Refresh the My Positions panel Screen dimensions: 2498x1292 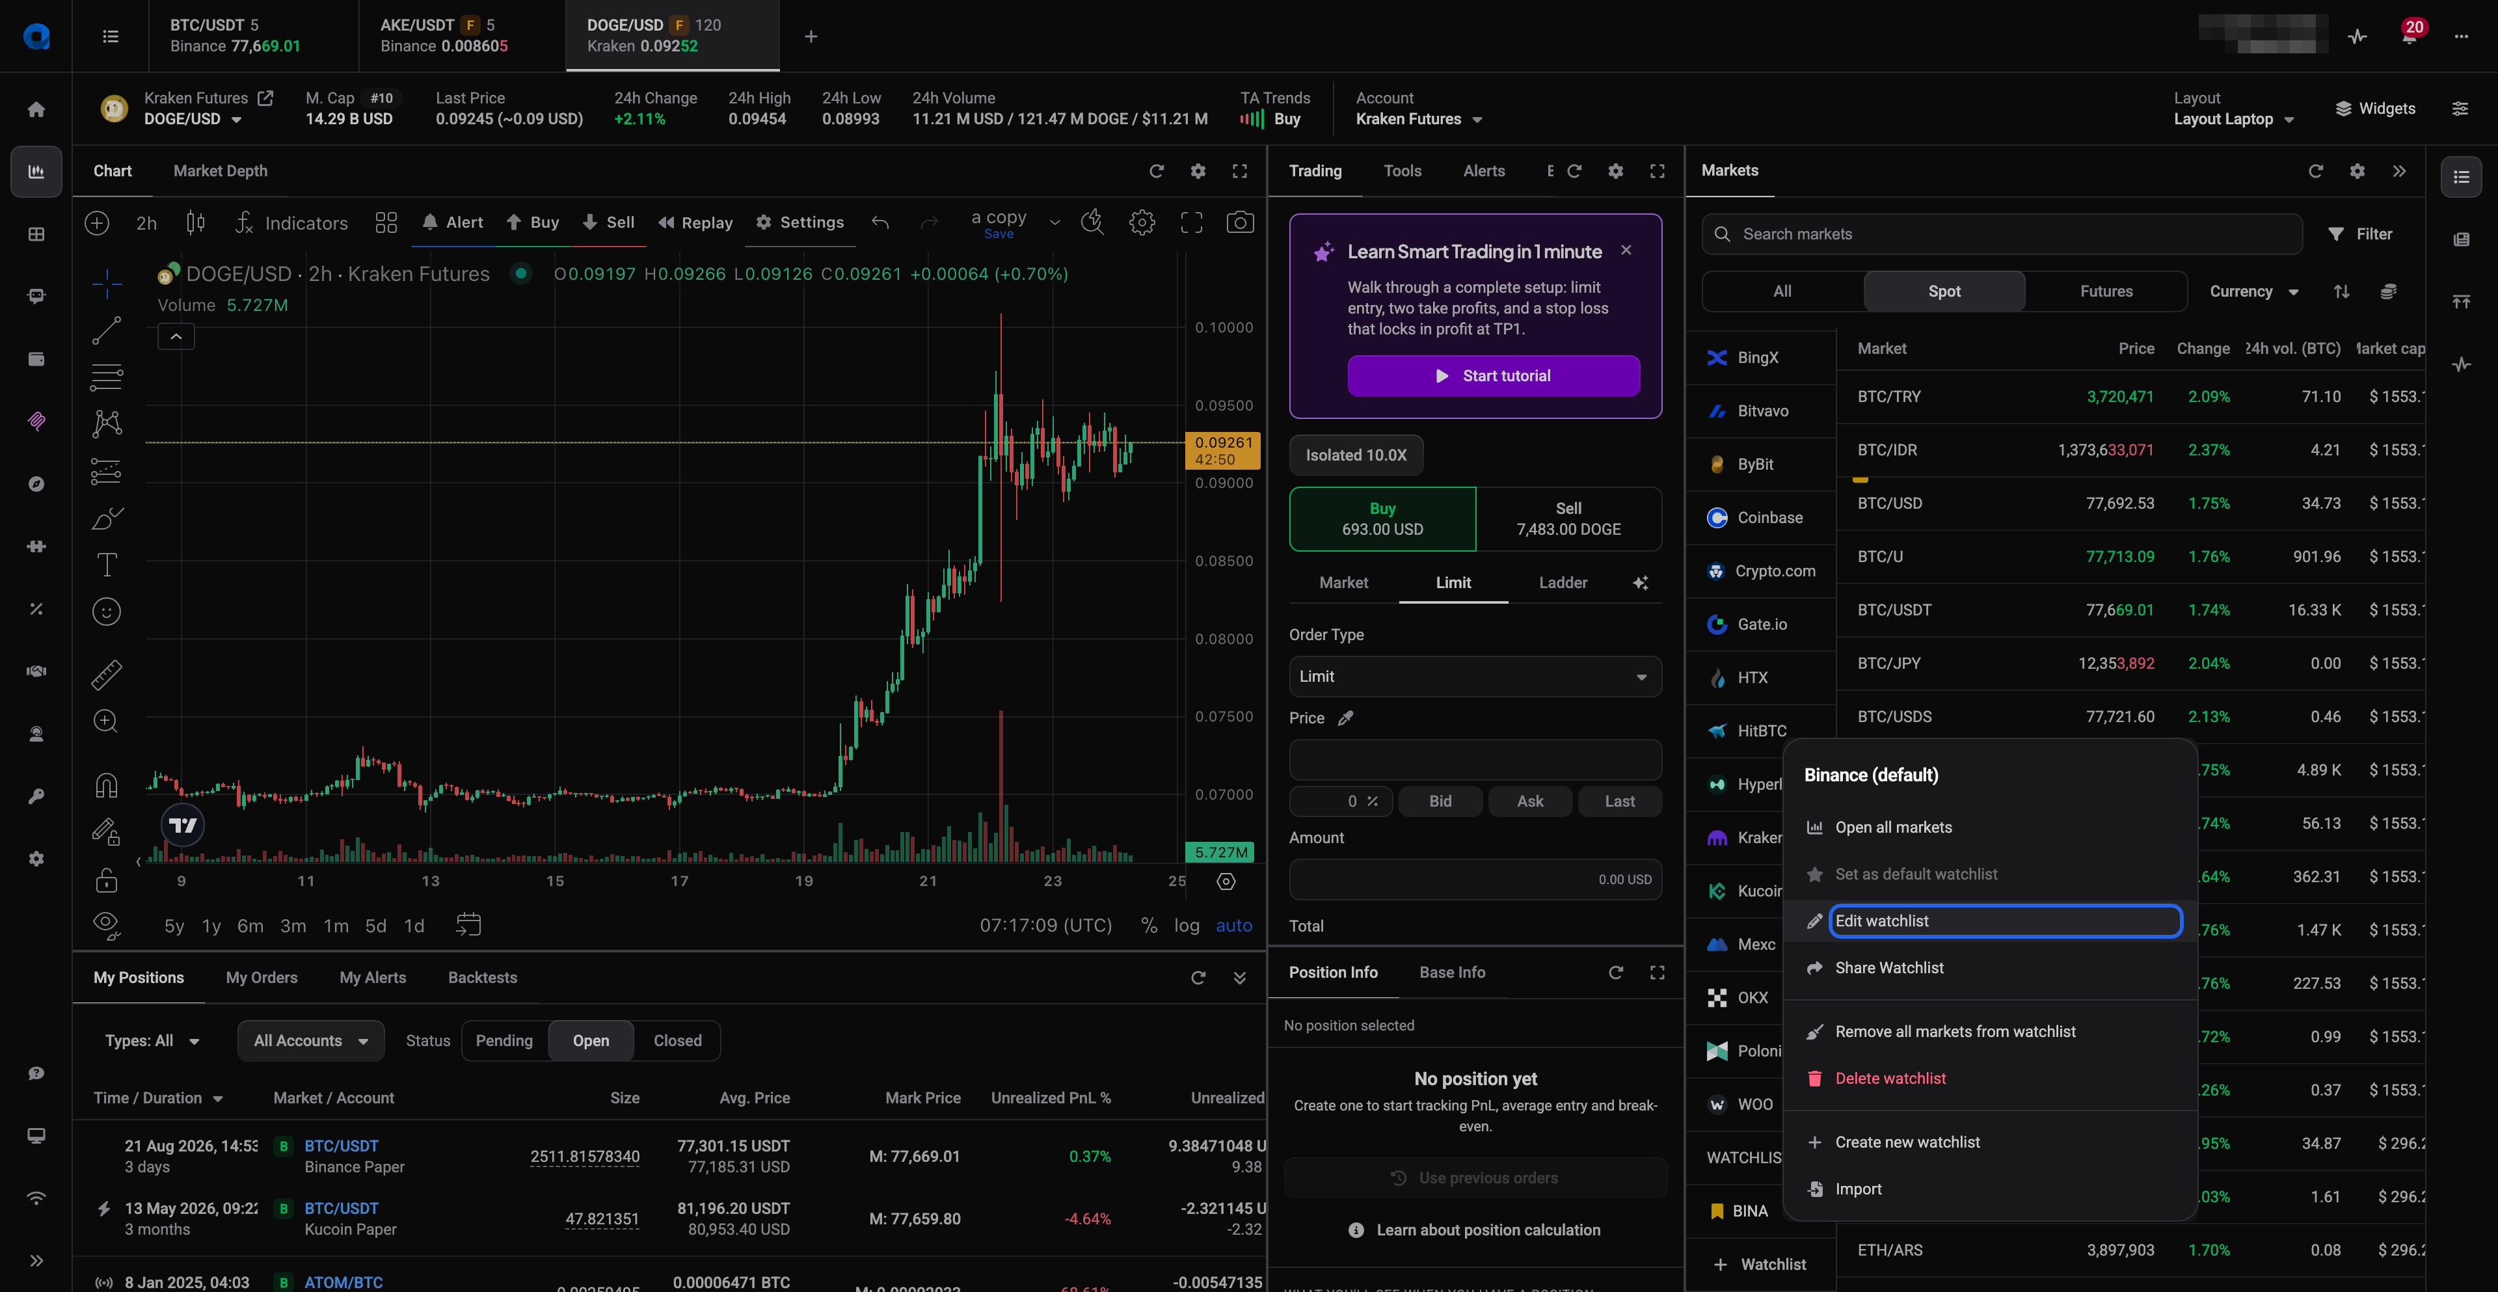click(1198, 978)
